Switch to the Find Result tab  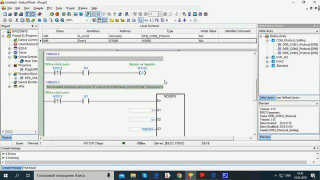(29, 168)
